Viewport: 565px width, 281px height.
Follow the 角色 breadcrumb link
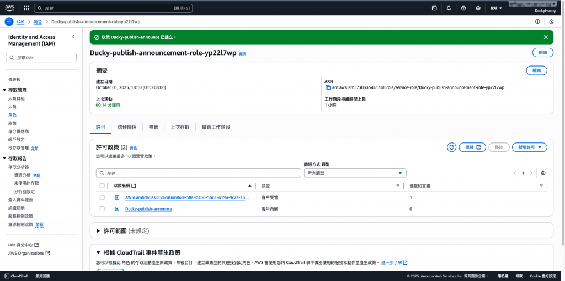pyautogui.click(x=38, y=21)
